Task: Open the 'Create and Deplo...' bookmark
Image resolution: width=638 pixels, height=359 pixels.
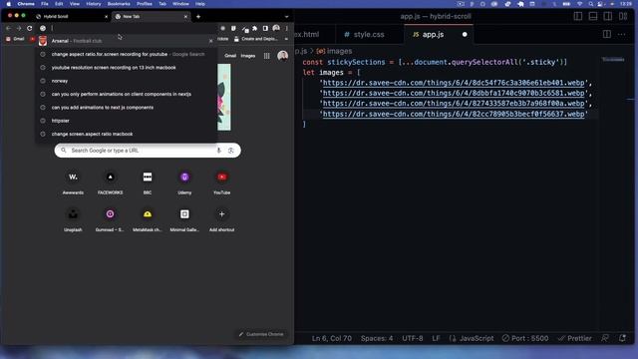Action: tap(256, 39)
